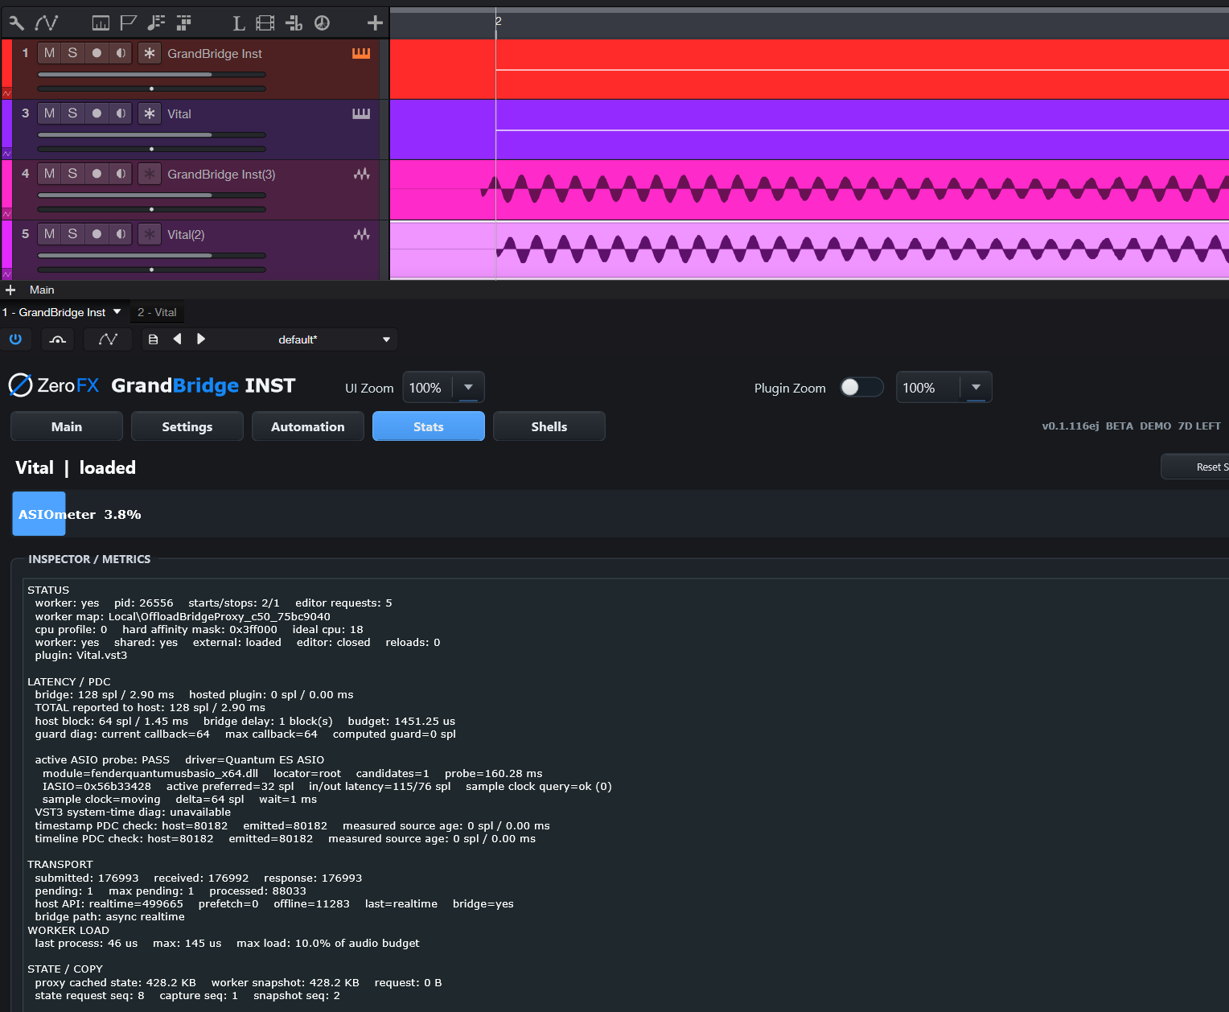Click the plus icon to add a track
This screenshot has width=1229, height=1012.
[375, 23]
